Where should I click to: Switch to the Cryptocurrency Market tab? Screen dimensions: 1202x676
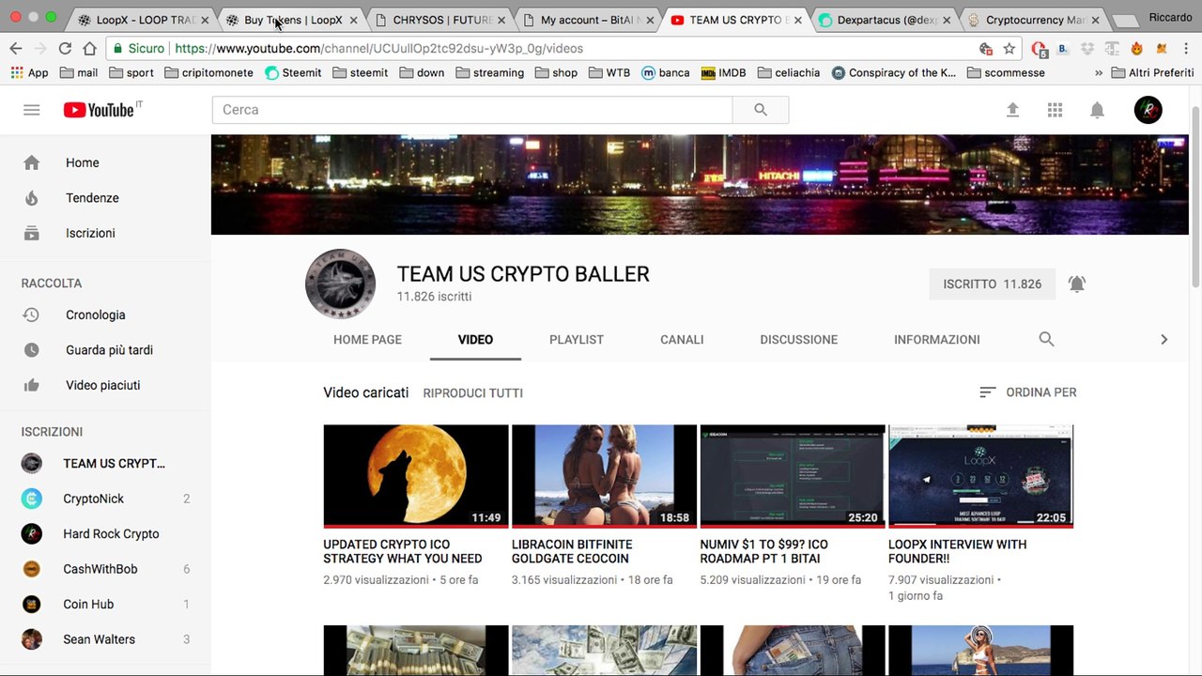pyautogui.click(x=1034, y=20)
